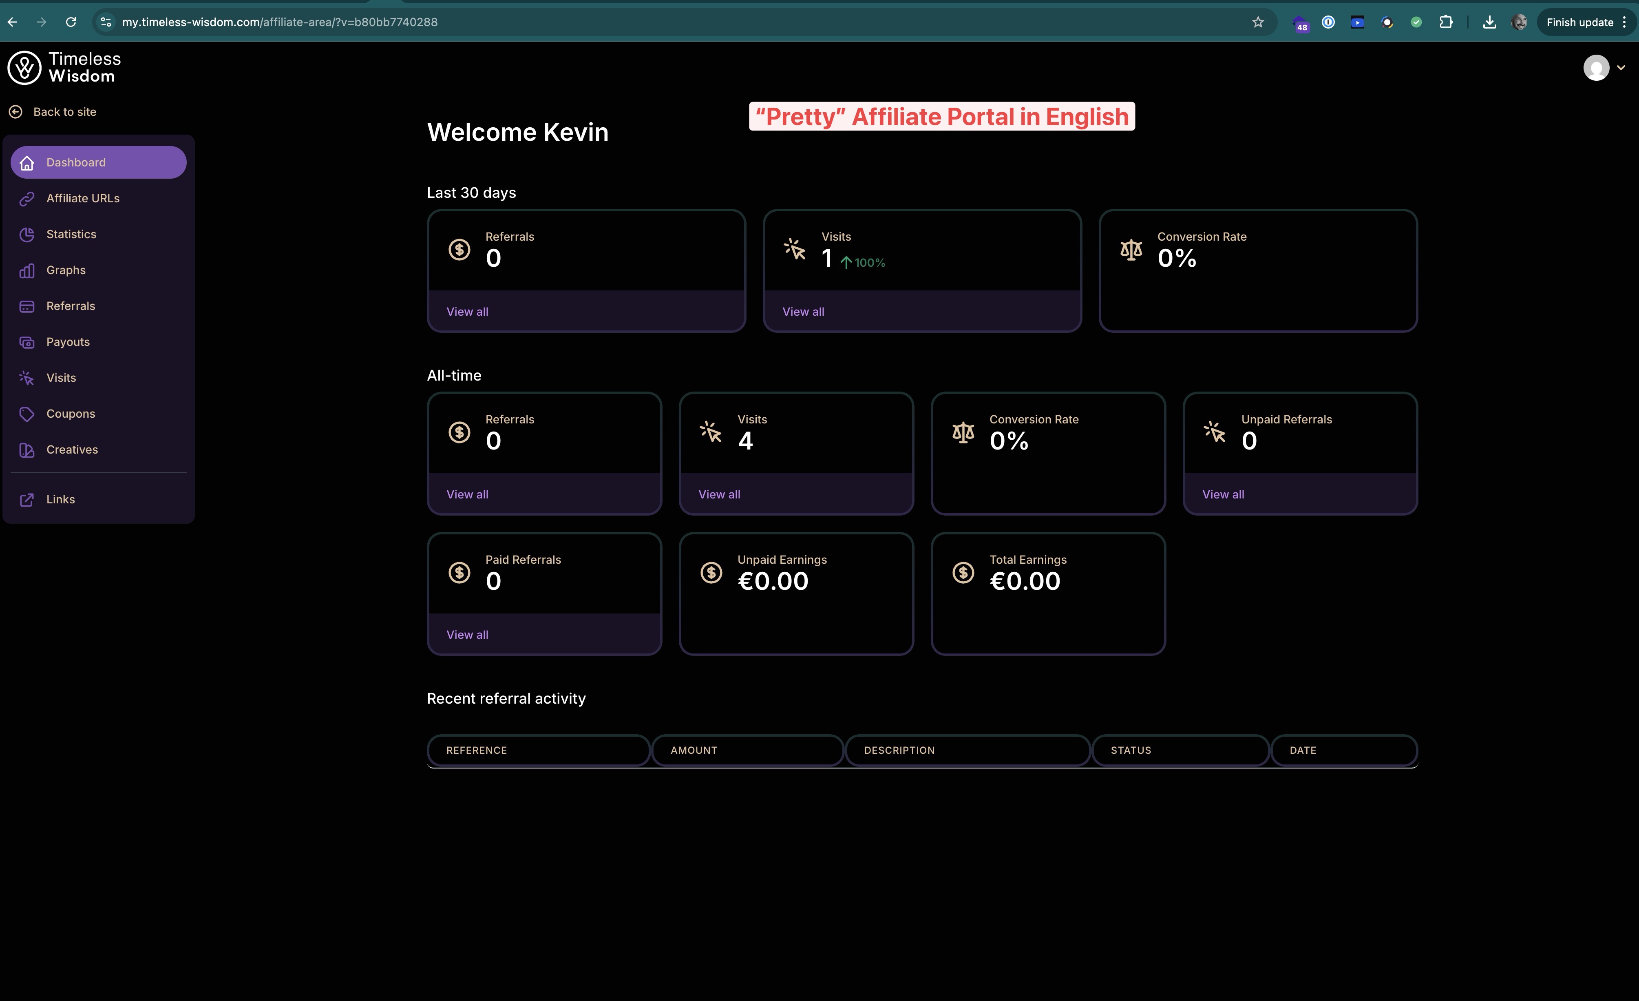Click the Unpaid Earnings €0.00 value

(x=773, y=582)
